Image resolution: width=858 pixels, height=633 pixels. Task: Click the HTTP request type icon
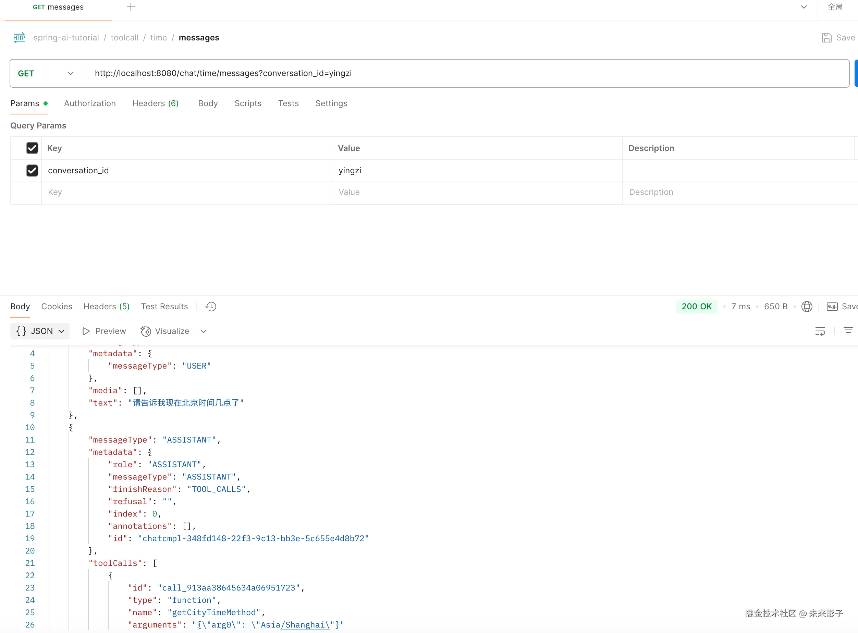pyautogui.click(x=19, y=38)
